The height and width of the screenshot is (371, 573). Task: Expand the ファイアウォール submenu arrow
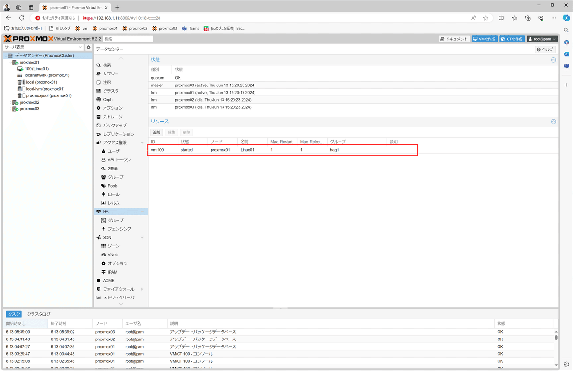(x=142, y=289)
